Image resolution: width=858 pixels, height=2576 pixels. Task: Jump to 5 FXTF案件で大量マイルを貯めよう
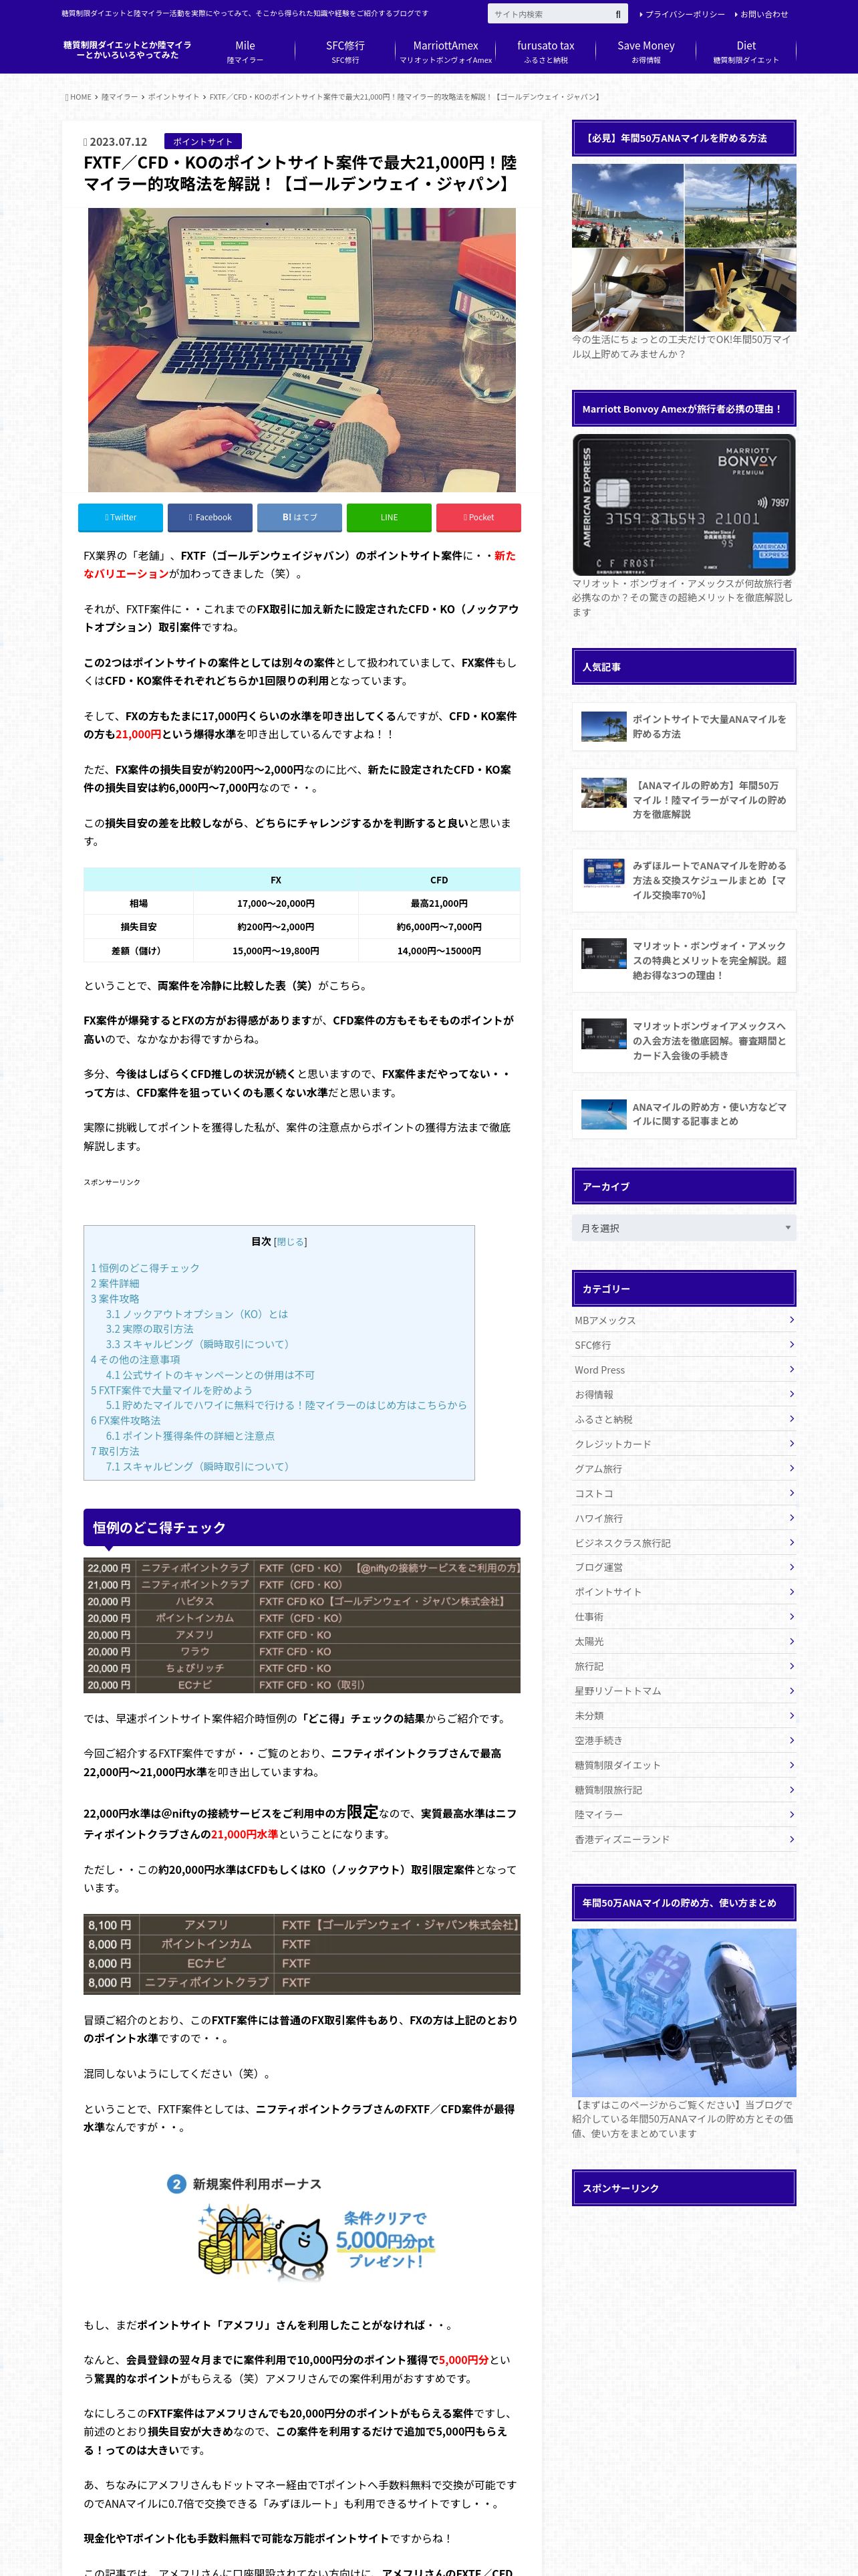point(172,1390)
